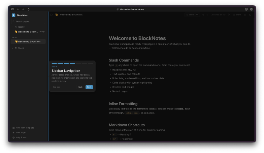Click the Dividers and images bullet
The image size is (264, 153).
[x=123, y=87]
